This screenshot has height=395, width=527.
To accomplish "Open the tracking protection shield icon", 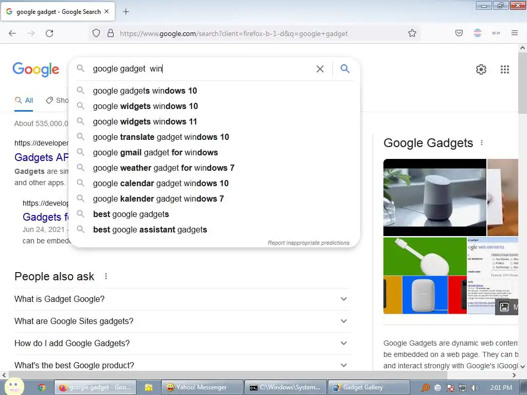I will click(96, 33).
